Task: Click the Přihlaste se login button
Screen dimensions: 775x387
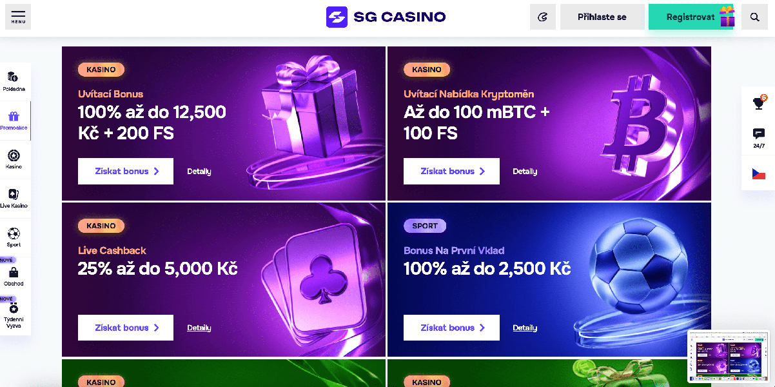Action: coord(602,17)
